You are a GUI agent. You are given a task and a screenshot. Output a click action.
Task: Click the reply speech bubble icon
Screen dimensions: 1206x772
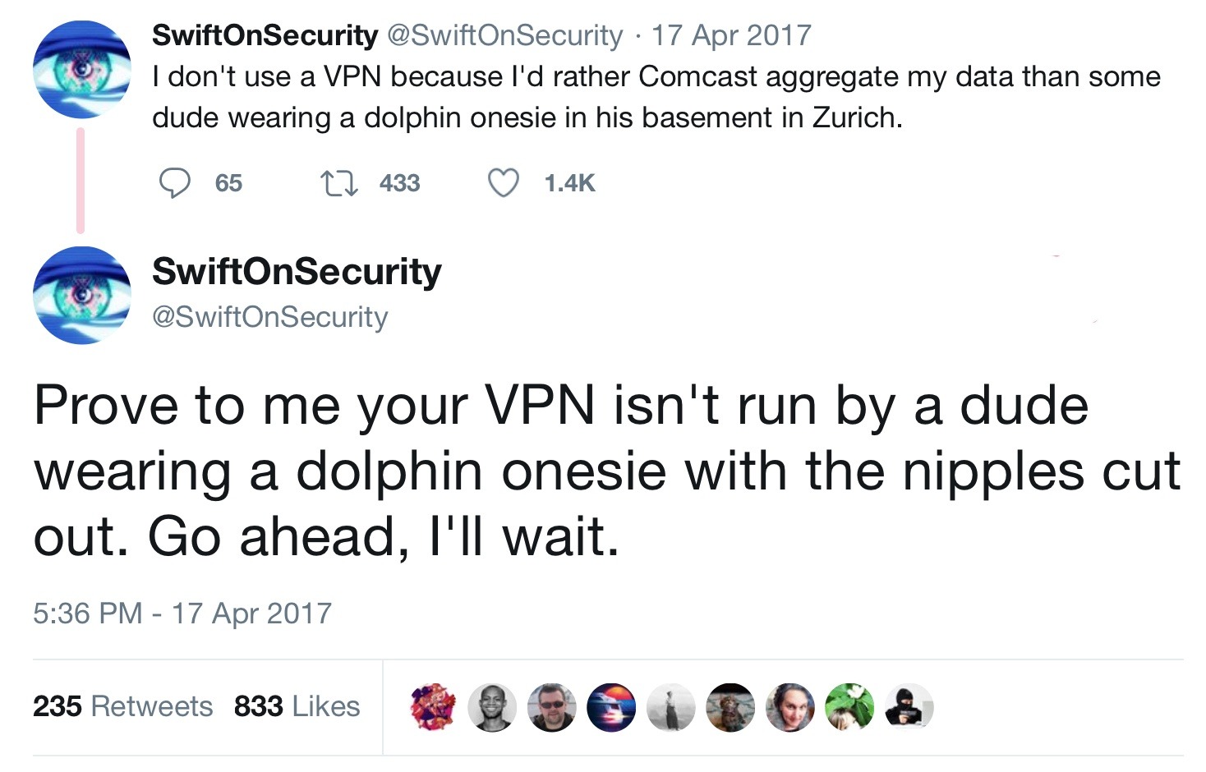[x=174, y=183]
